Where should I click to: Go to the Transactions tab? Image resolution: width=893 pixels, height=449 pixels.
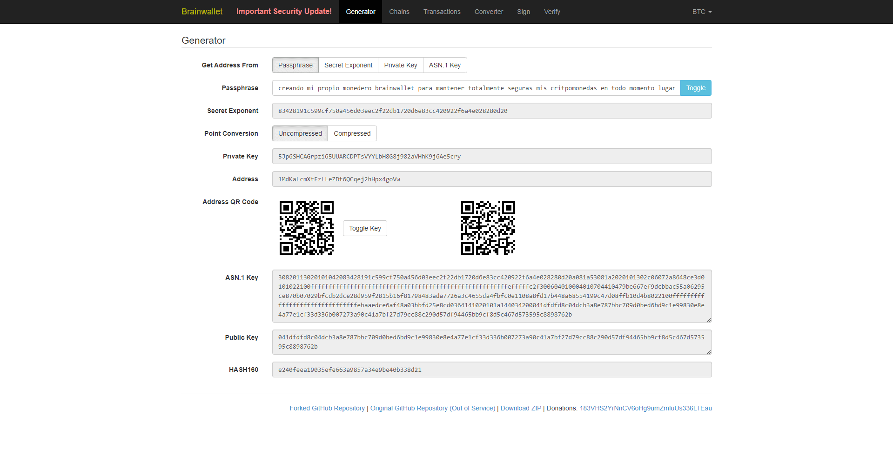[442, 12]
